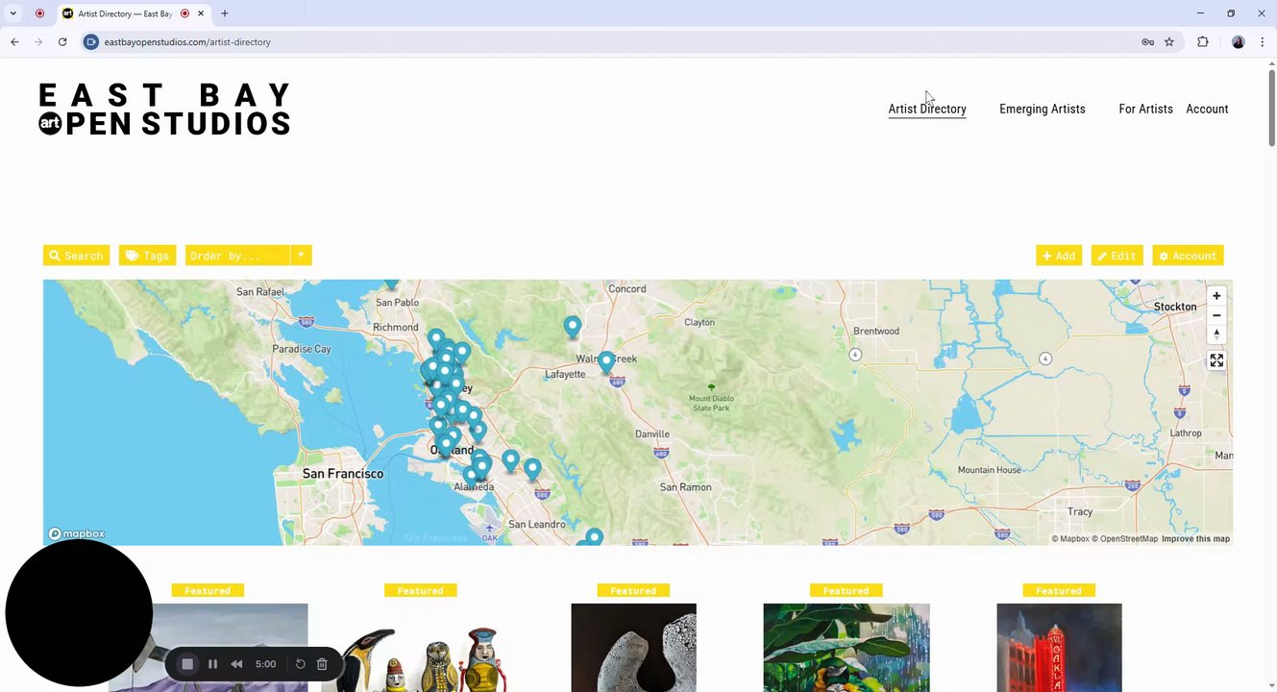Open the Improve this map link
This screenshot has height=692, width=1277.
pos(1195,539)
